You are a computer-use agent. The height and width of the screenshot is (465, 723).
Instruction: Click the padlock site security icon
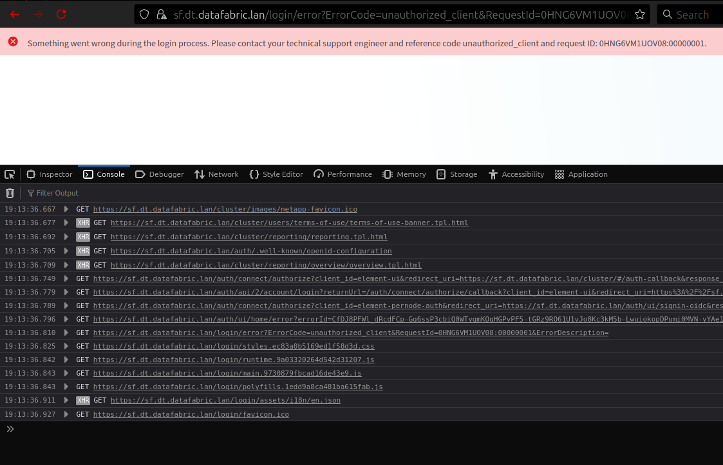(162, 14)
